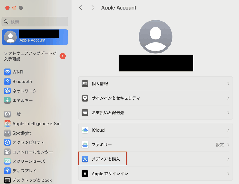Open 個人情報 text label

point(100,84)
